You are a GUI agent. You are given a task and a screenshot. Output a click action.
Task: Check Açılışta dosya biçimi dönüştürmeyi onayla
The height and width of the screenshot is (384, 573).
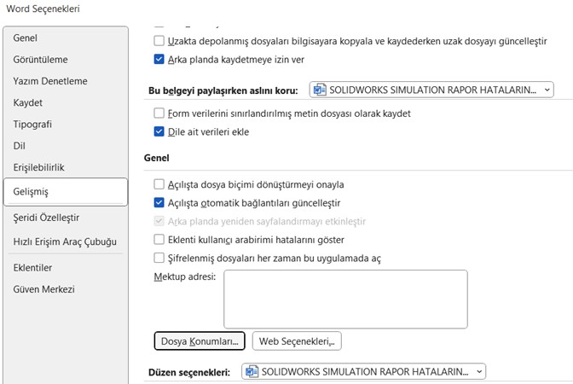point(159,183)
